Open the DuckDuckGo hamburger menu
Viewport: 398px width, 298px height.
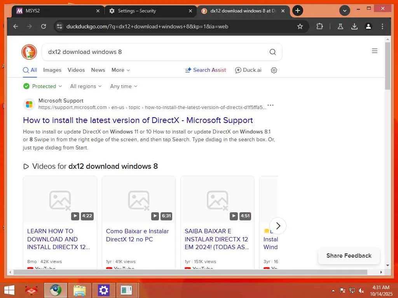point(375,51)
